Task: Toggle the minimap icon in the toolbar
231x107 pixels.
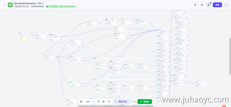Action: point(109,102)
